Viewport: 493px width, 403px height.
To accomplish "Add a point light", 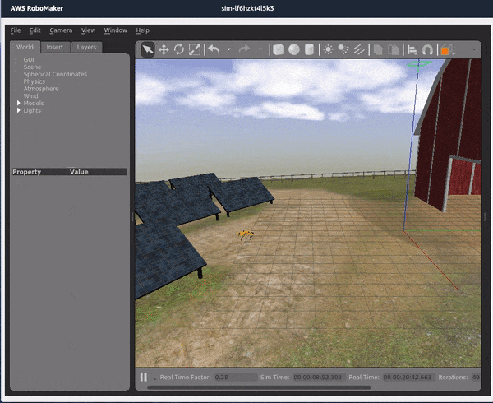I will [x=328, y=49].
